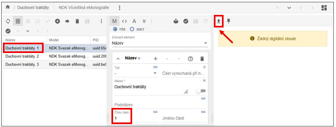Select the rda radio button
This screenshot has width=336, height=127.
coord(115,29)
